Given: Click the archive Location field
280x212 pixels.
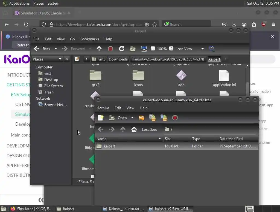Looking at the screenshot, I should coord(210,129).
